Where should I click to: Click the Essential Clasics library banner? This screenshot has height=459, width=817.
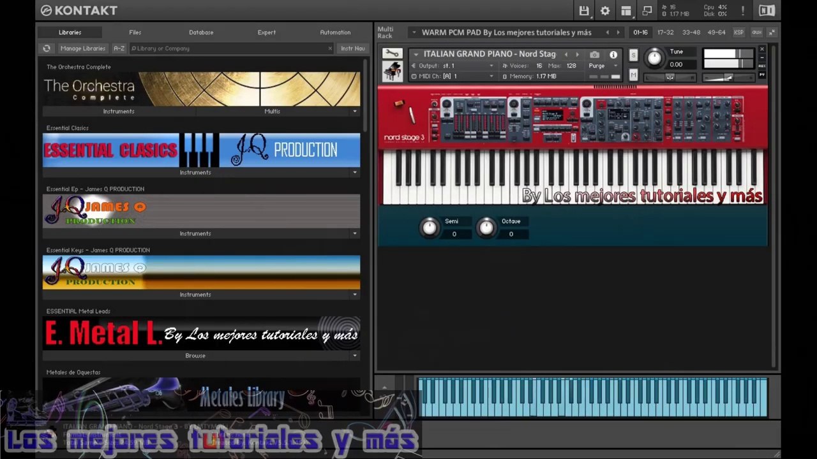click(201, 150)
